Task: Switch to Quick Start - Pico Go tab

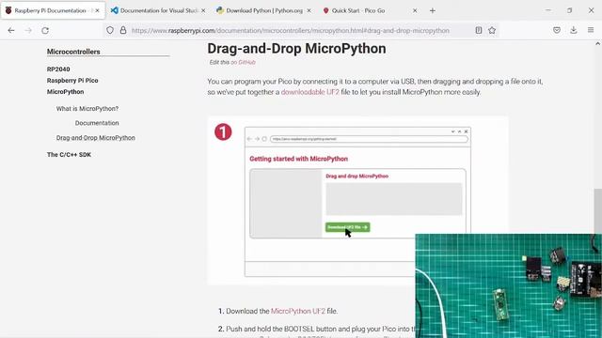Action: pyautogui.click(x=371, y=10)
